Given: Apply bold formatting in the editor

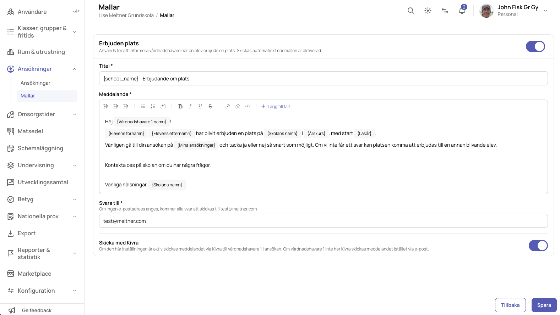Looking at the screenshot, I should [180, 106].
